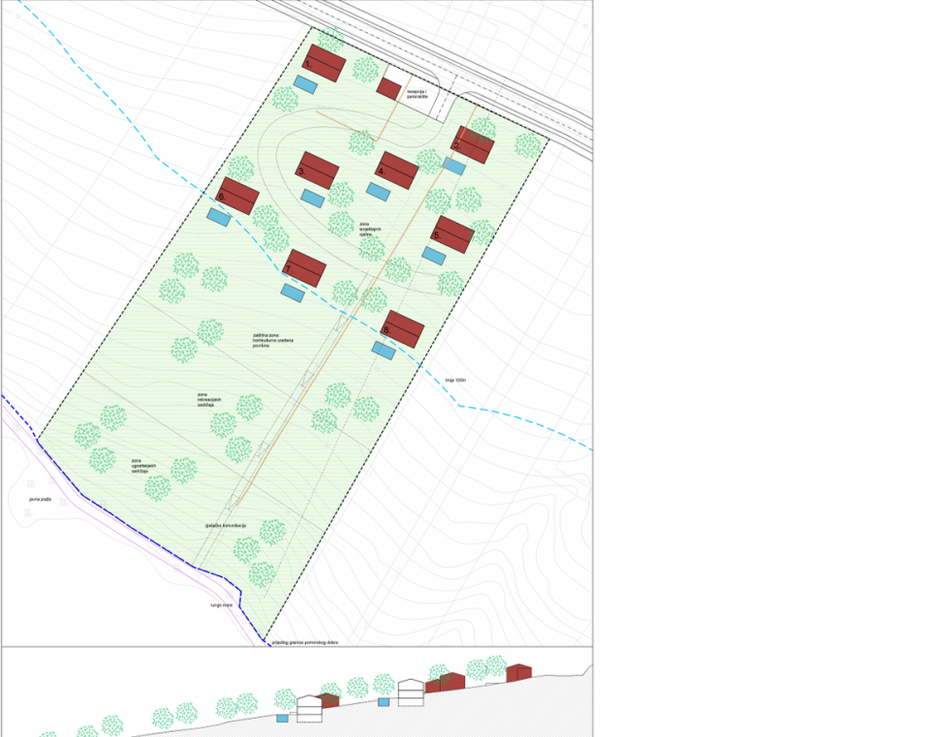
Task: Select the red building numbered 4
Action: 397,170
